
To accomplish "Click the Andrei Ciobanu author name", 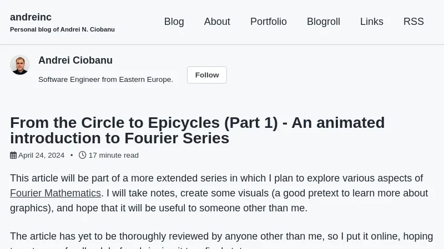I will click(x=75, y=60).
